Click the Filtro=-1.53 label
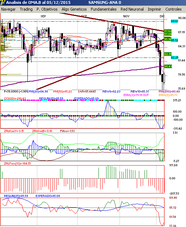Image resolution: width=186 pixels, height=227 pixels. point(68,131)
